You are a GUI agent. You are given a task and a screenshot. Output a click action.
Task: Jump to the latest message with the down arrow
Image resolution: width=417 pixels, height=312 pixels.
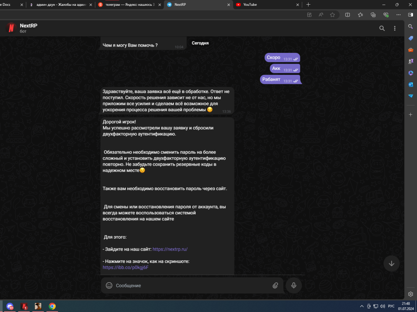coord(392,263)
